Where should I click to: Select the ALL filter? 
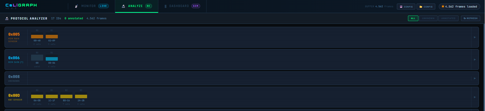coord(413,18)
